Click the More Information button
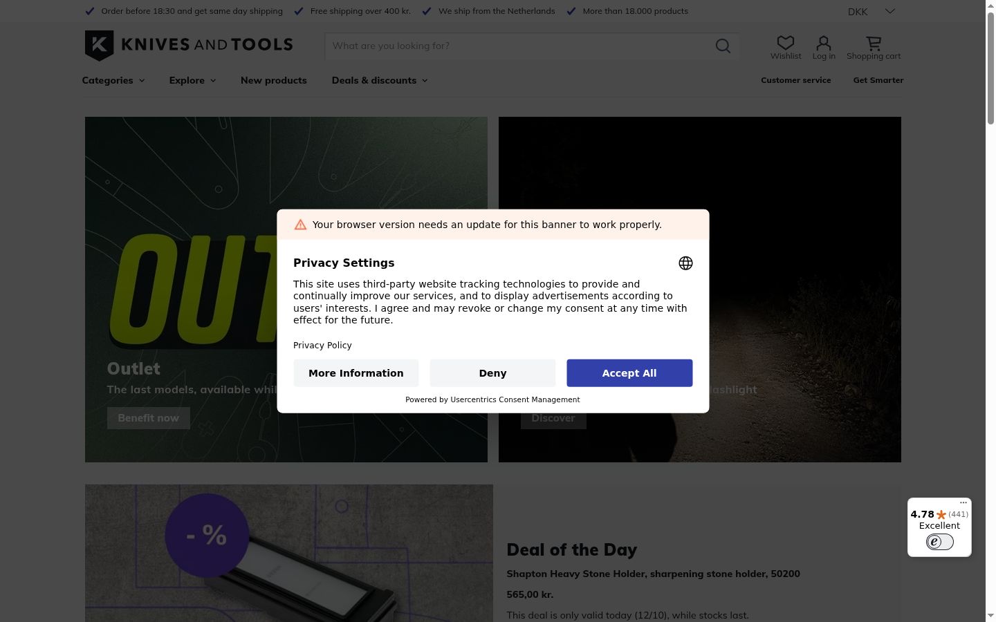This screenshot has width=996, height=622. (356, 373)
